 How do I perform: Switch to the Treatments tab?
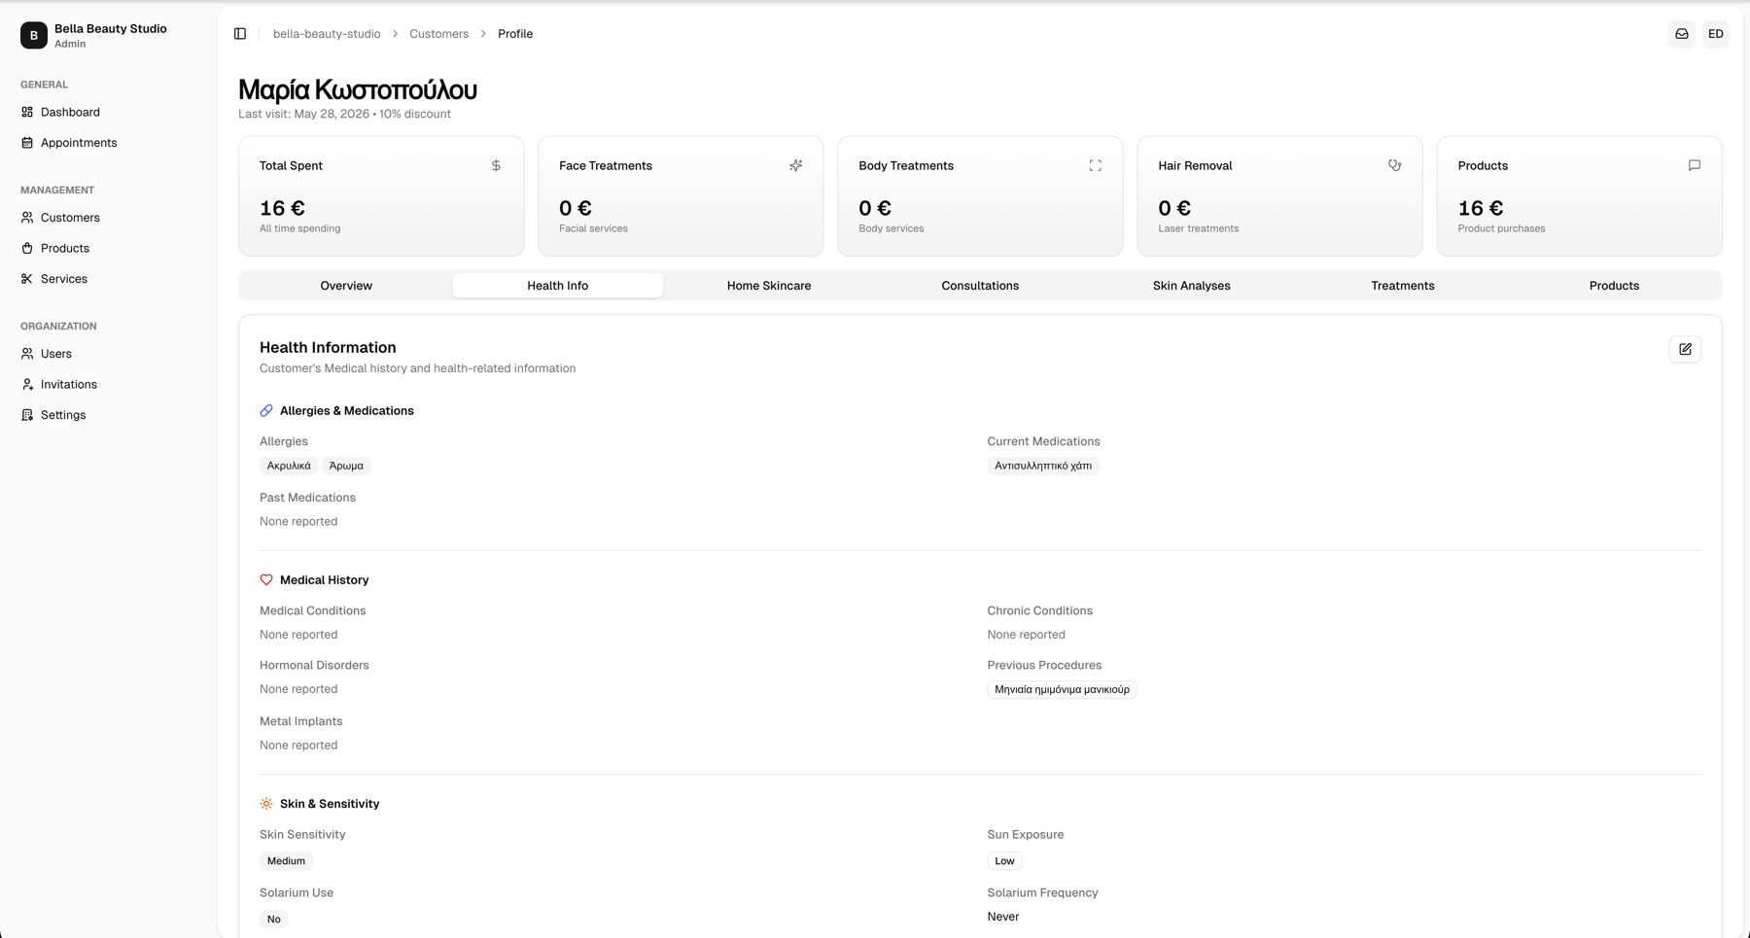click(x=1403, y=286)
